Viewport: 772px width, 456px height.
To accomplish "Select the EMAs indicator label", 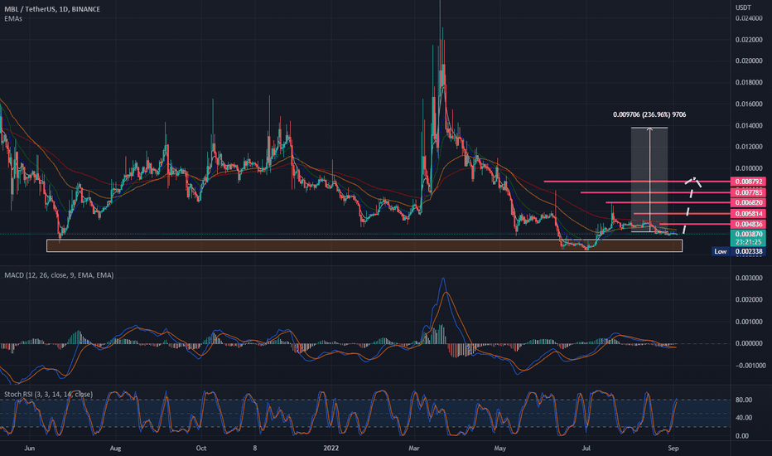I will [x=13, y=19].
